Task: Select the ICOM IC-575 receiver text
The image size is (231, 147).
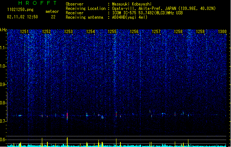Action: [148, 13]
